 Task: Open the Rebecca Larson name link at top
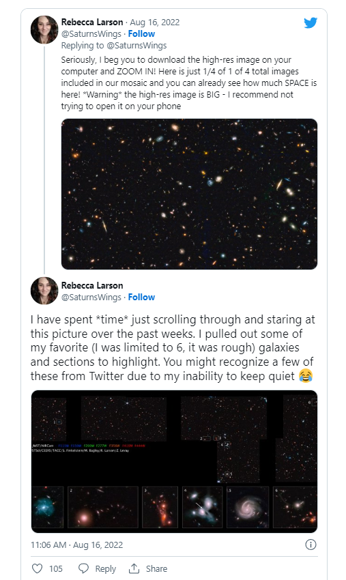[x=91, y=23]
